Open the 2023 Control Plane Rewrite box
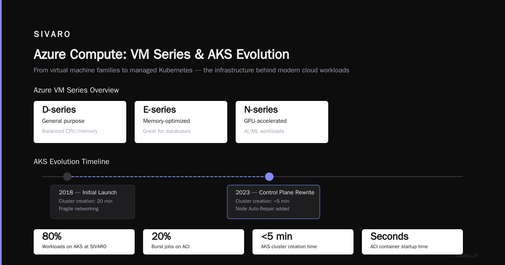This screenshot has width=505, height=265. [x=274, y=202]
